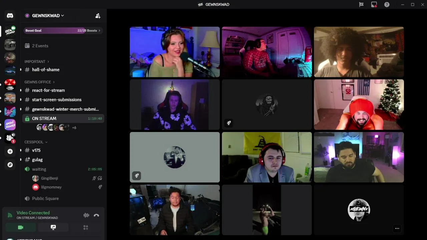
Task: Open the 2 Events calendar entry
Action: click(x=37, y=46)
